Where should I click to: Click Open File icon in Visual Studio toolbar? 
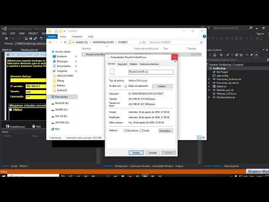coord(26,38)
